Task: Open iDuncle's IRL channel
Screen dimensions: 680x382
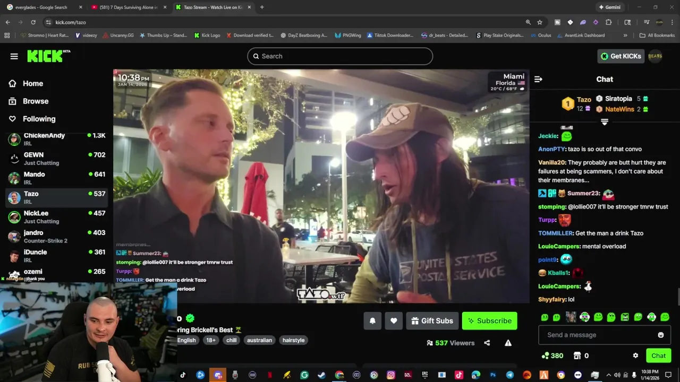Action: pyautogui.click(x=57, y=256)
